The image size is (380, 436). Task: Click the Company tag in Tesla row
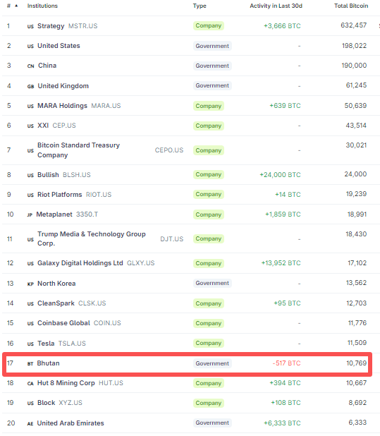(209, 343)
